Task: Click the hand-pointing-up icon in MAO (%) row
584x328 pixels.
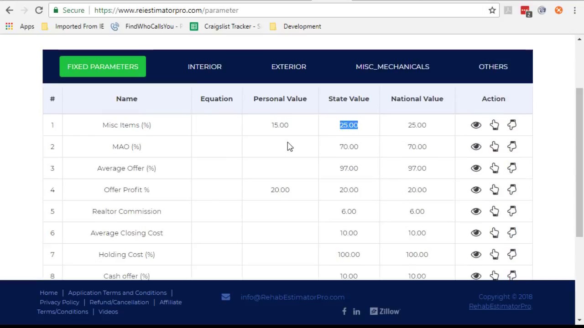Action: click(495, 146)
